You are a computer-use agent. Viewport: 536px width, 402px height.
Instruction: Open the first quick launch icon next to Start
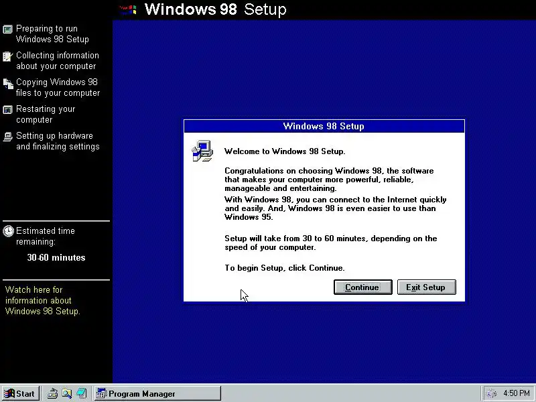(x=52, y=394)
